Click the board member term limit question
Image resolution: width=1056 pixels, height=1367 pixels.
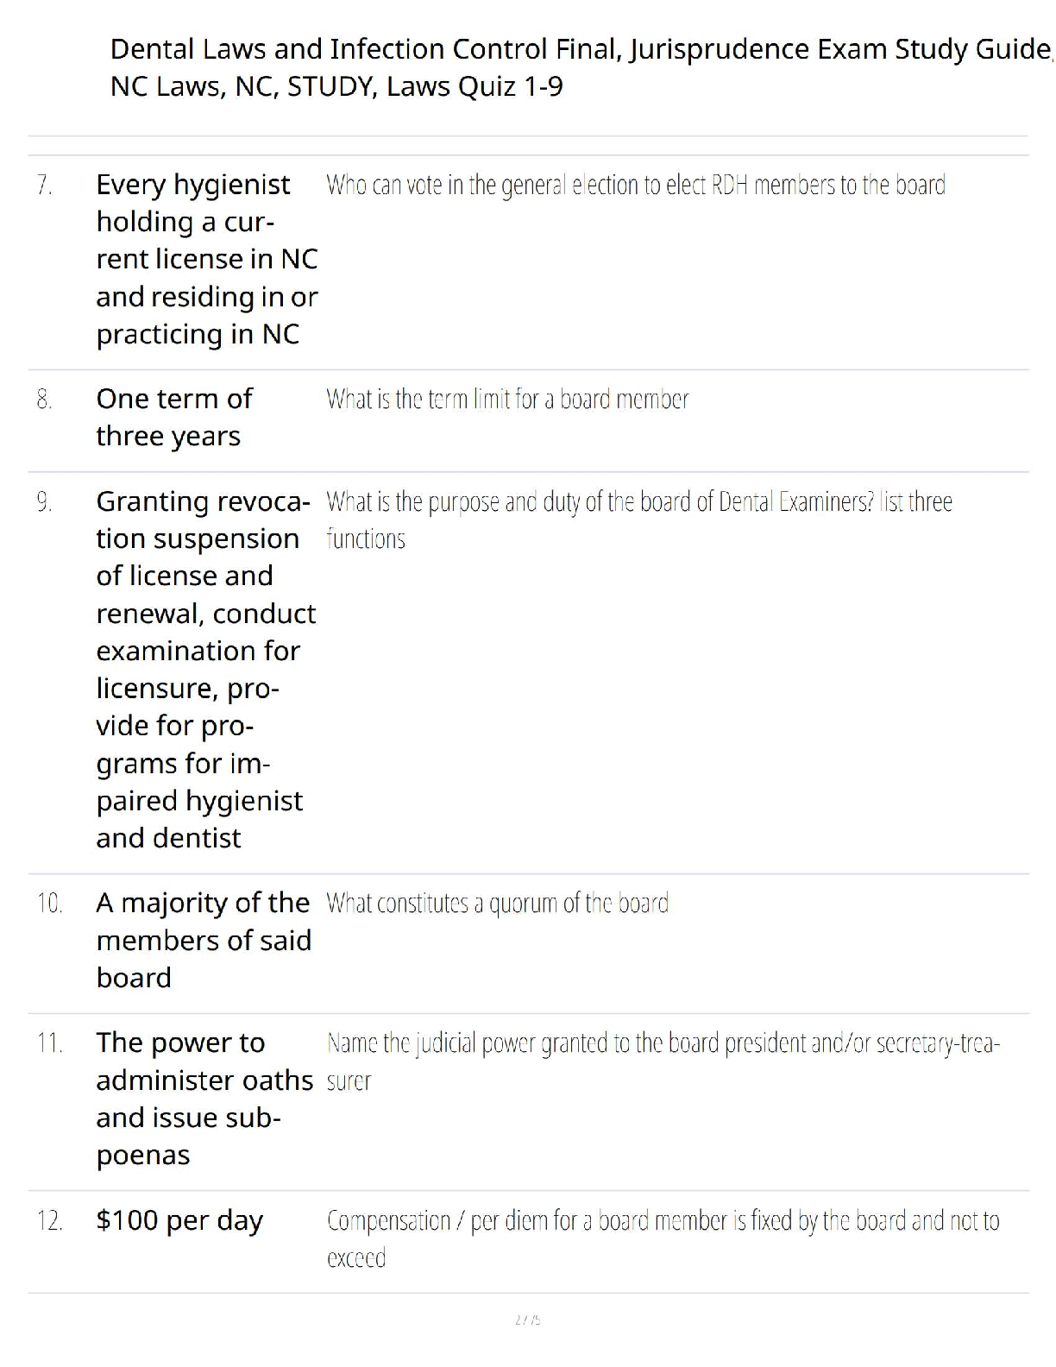click(x=507, y=400)
